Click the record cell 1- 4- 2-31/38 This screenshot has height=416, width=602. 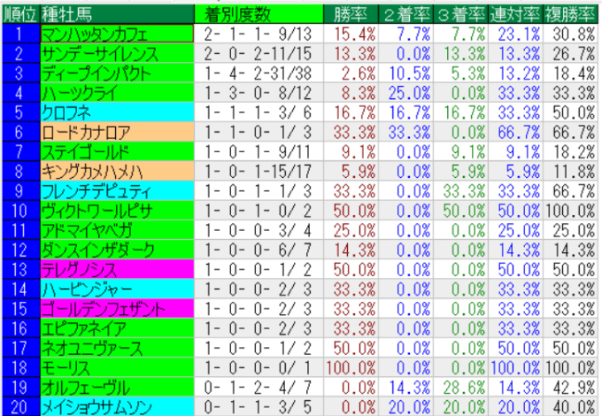coord(259,73)
